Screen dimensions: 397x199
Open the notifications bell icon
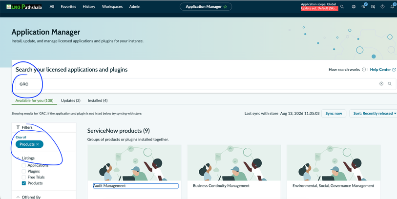click(x=393, y=7)
